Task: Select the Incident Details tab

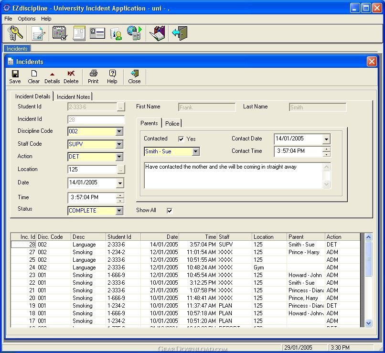Action: coord(32,96)
